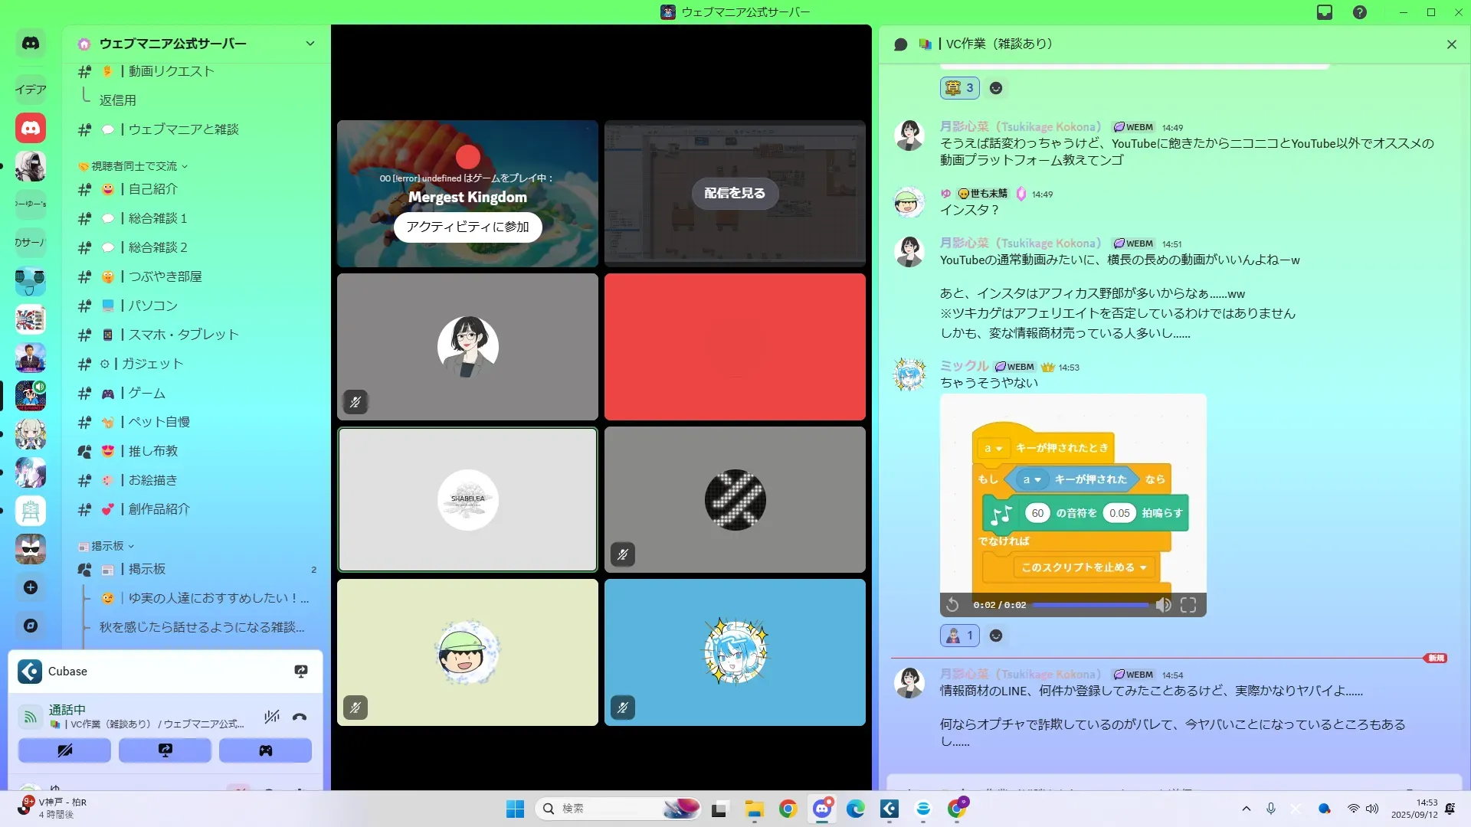Open the Discord inbox icon

[x=1325, y=12]
